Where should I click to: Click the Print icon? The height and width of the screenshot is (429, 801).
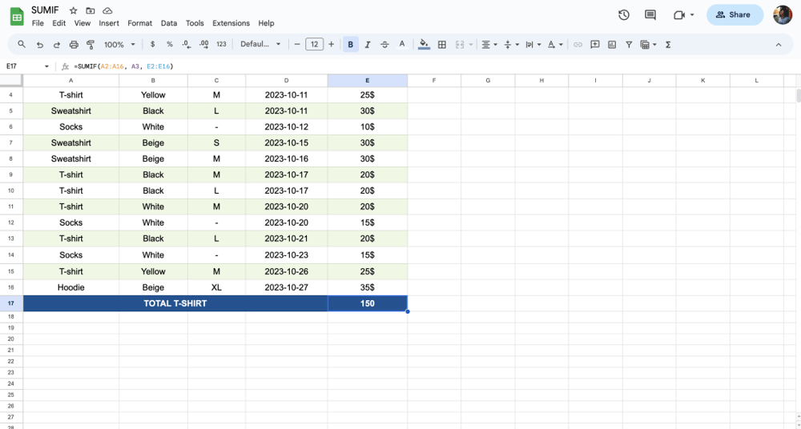(74, 45)
